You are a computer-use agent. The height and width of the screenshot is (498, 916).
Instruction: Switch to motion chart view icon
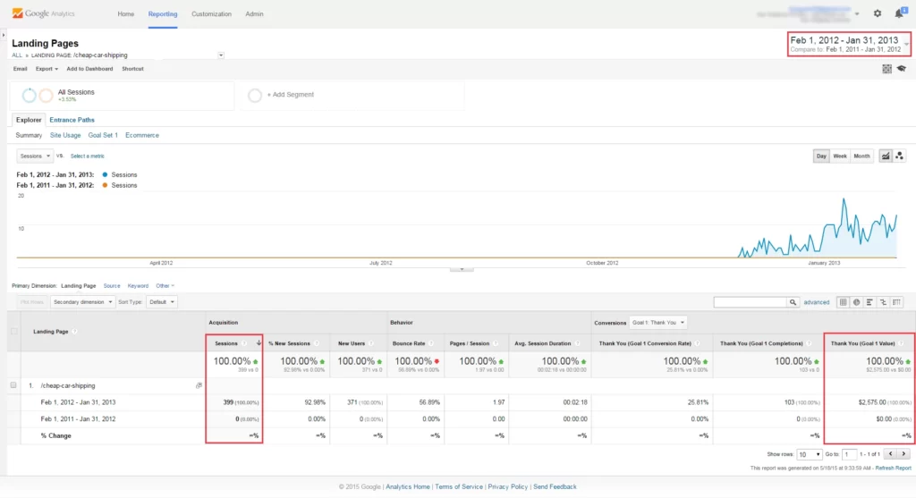[899, 156]
